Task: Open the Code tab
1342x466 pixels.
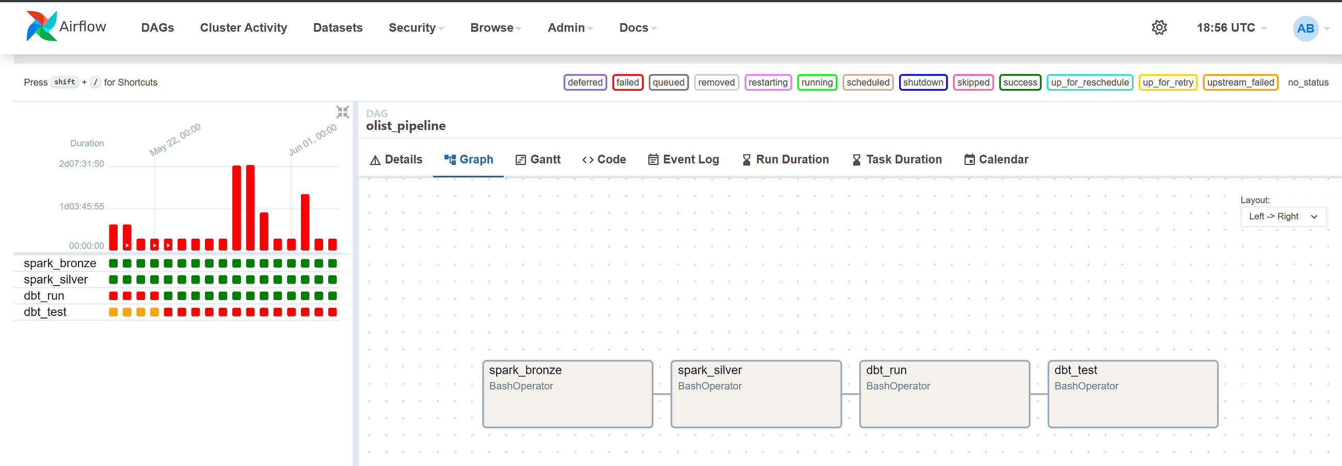Action: [604, 160]
